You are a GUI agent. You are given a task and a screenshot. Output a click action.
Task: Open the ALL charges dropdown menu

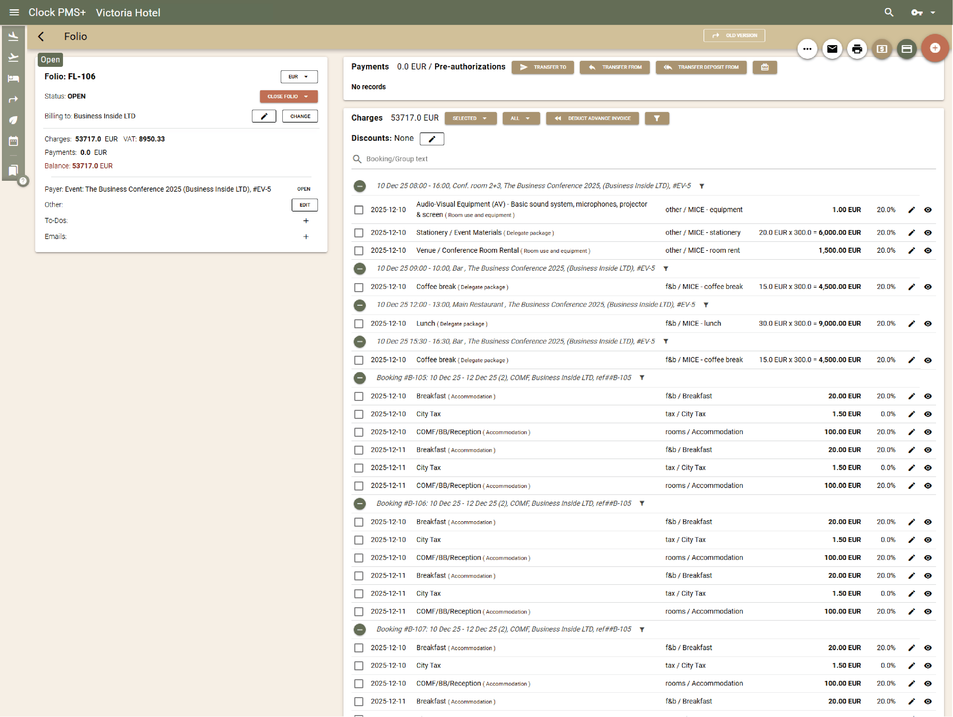[x=521, y=118]
